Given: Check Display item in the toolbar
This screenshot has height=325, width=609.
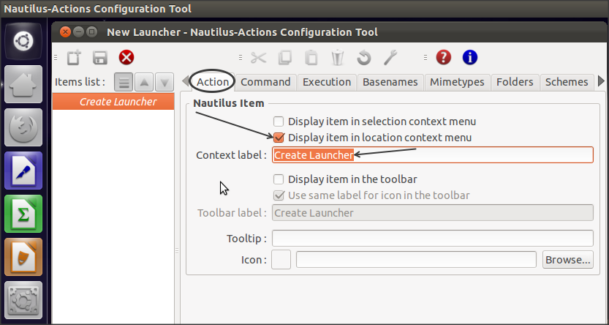Looking at the screenshot, I should (279, 179).
